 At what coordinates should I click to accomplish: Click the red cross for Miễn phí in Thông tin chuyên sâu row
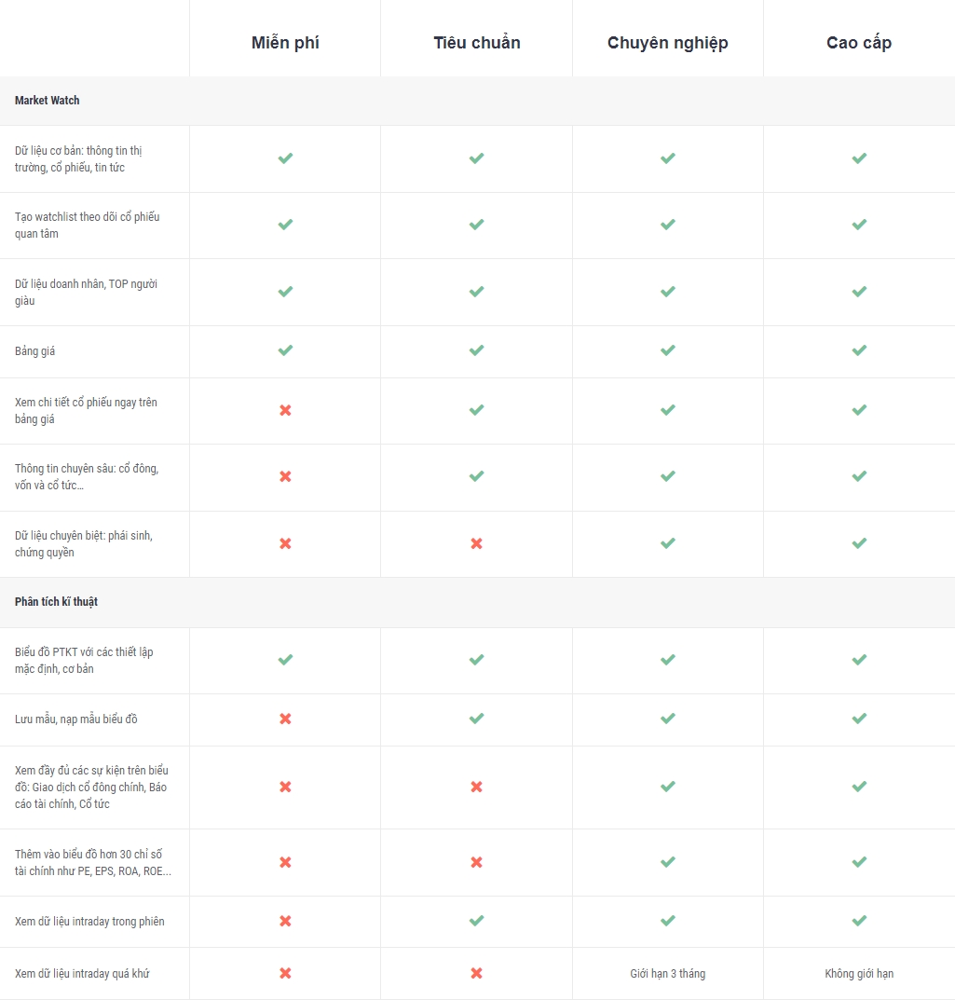[285, 476]
